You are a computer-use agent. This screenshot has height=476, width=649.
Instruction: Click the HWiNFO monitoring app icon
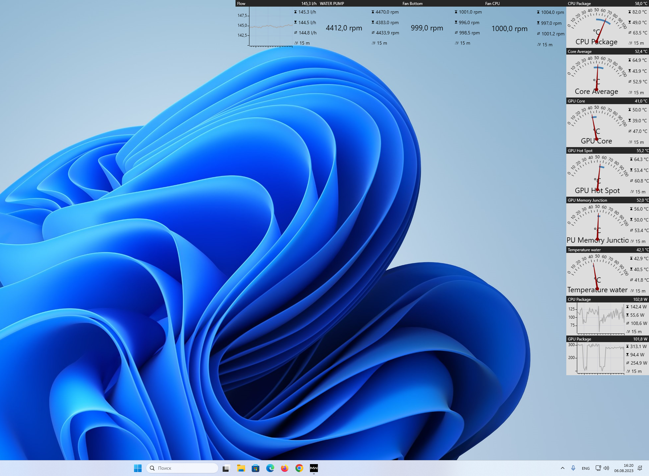314,468
